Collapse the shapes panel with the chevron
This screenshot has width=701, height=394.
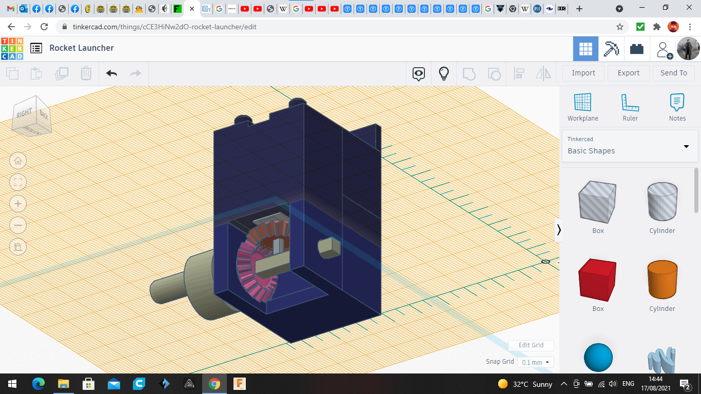558,230
